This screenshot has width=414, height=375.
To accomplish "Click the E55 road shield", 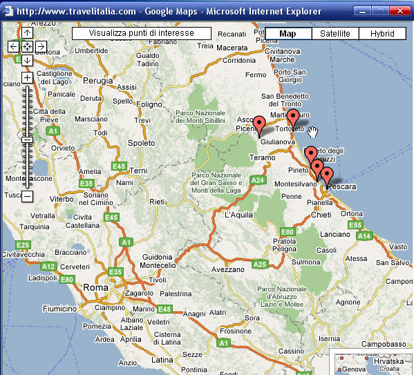I will [355, 225].
